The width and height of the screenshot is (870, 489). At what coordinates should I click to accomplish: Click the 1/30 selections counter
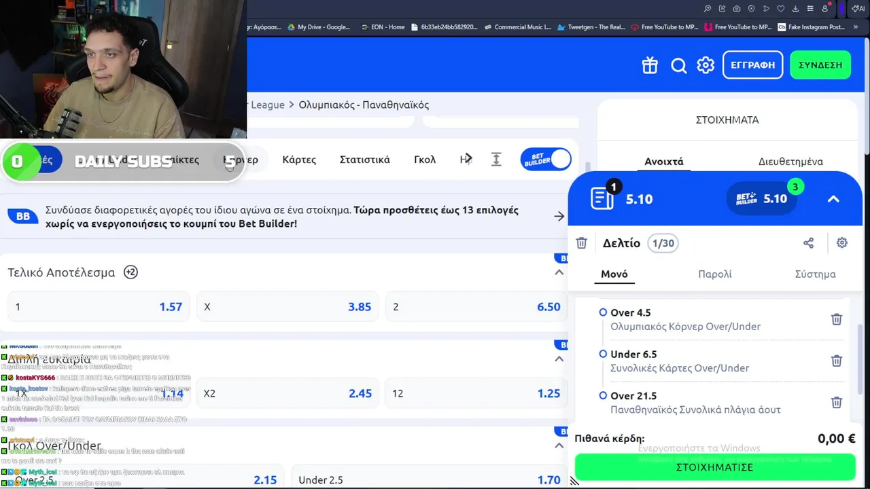(663, 243)
